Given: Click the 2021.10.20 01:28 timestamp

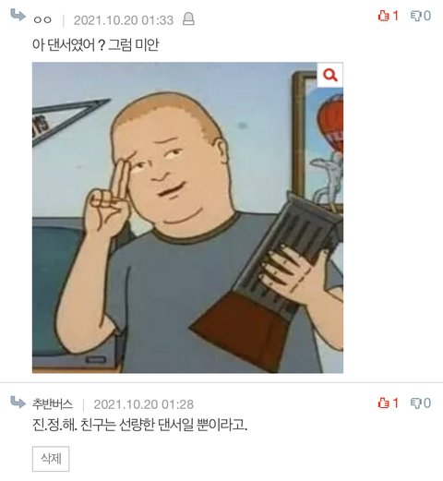Looking at the screenshot, I should [x=144, y=404].
